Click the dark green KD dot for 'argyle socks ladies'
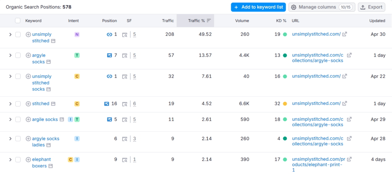The width and height of the screenshot is (392, 176). tap(285, 139)
